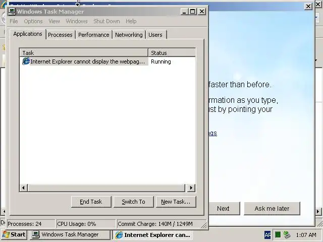The image size is (323, 242).
Task: Click the Commit Charge status bar entry
Action: pos(159,224)
